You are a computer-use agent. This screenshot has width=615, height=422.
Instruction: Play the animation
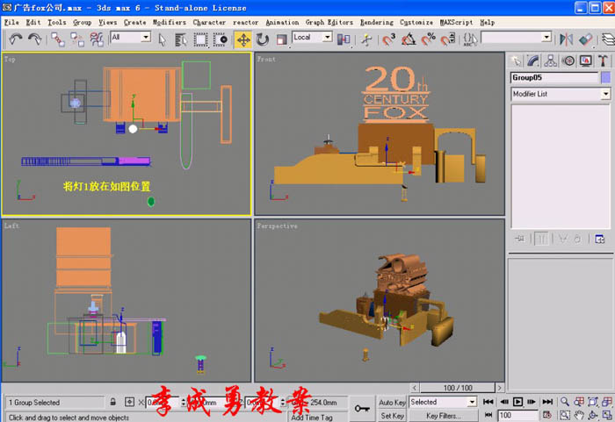(x=517, y=402)
